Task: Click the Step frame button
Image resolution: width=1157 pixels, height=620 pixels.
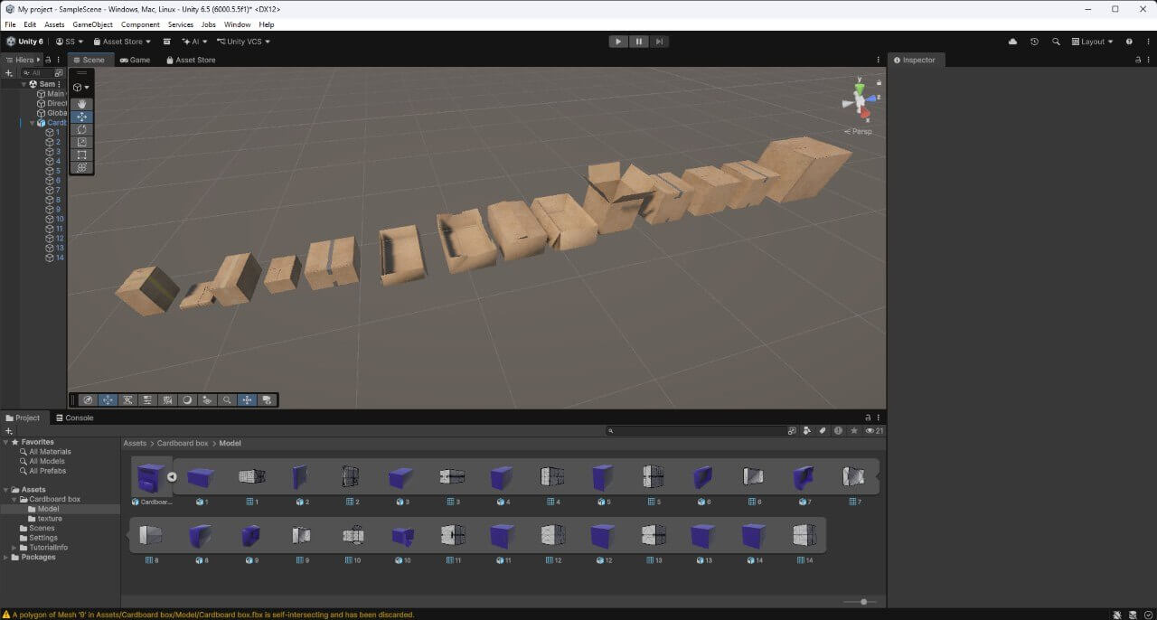Action: 660,42
